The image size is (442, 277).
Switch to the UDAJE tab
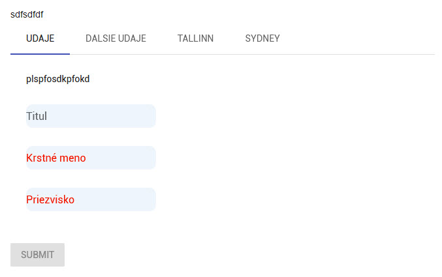point(40,38)
